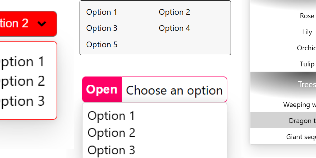Select Rose from the flowers list
The width and height of the screenshot is (316, 158).
(307, 16)
